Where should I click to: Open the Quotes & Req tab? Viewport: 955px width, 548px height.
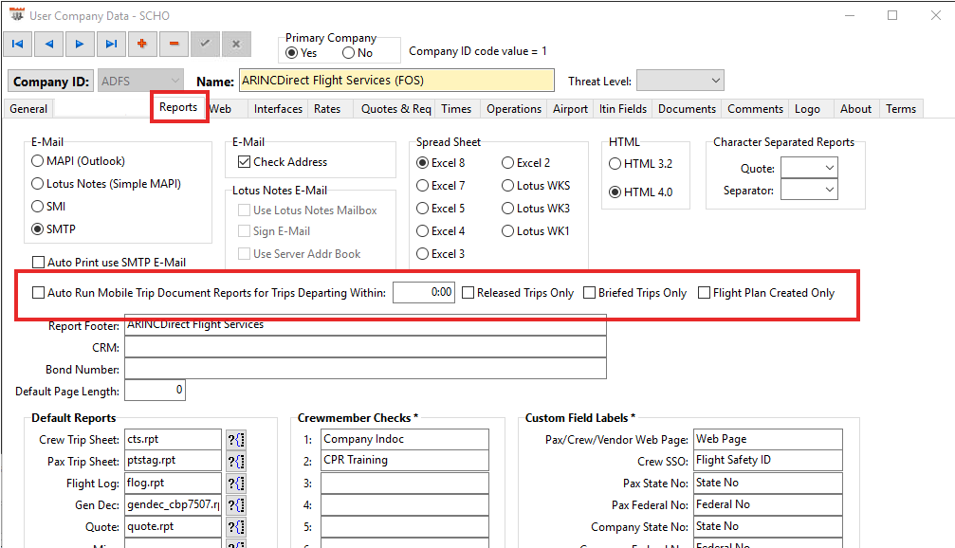[395, 109]
